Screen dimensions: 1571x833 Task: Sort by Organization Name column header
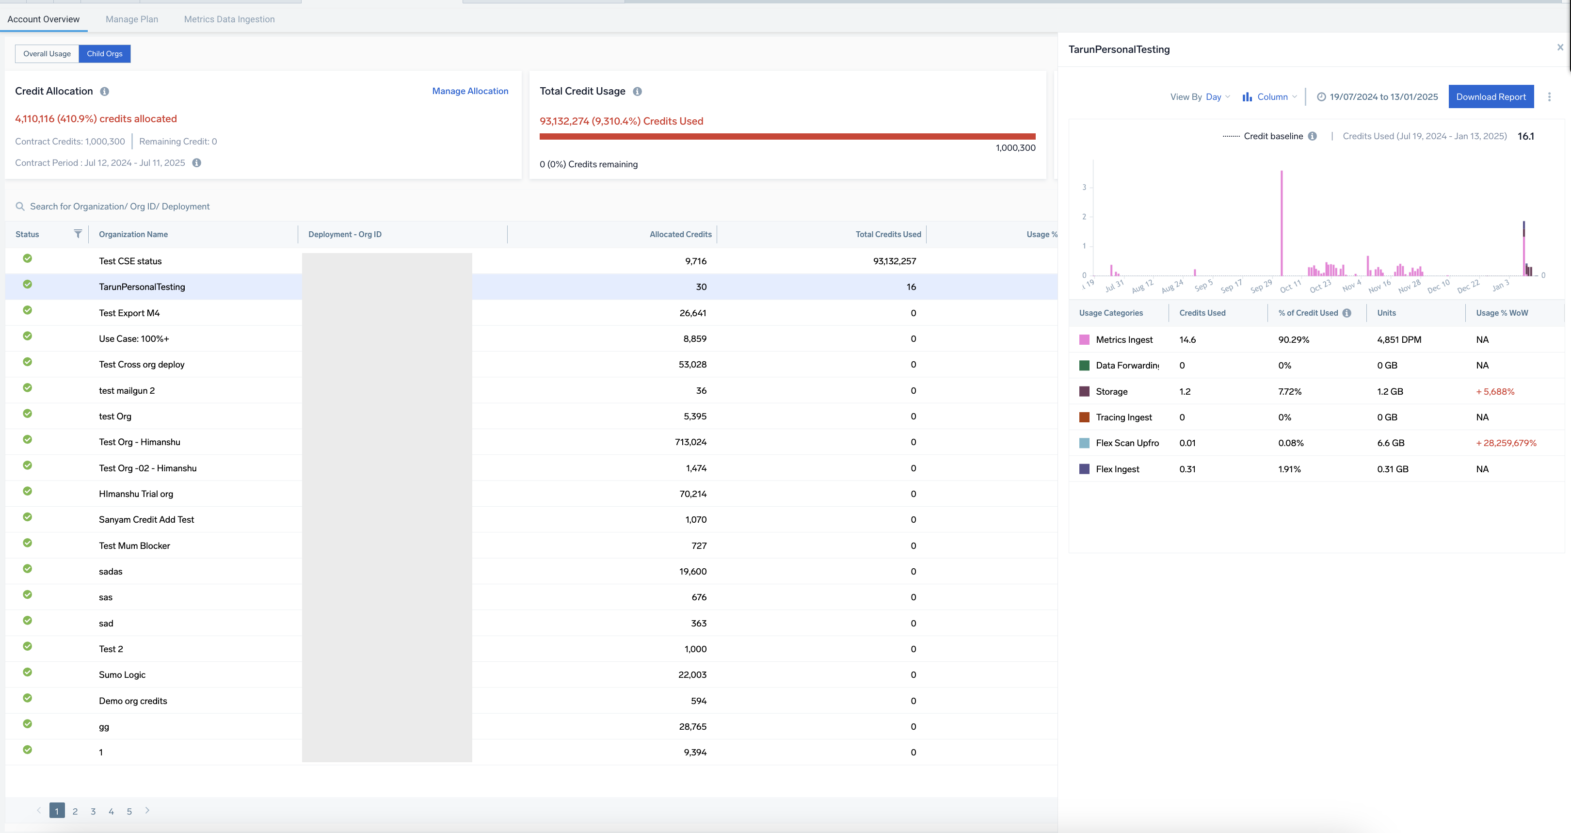pos(133,234)
